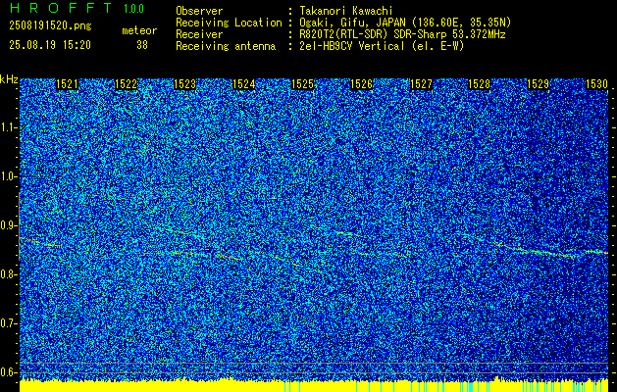The image size is (617, 392).
Task: Click the 1529 time marker
Action: pos(538,84)
